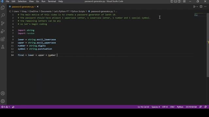
Task: Change Spaces: 4 indentation setting
Action: [x=155, y=107]
